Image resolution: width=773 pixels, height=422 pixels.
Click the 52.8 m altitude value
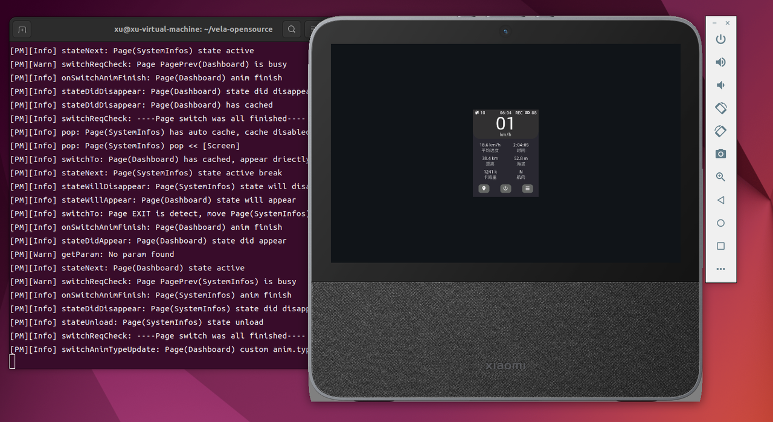click(521, 158)
